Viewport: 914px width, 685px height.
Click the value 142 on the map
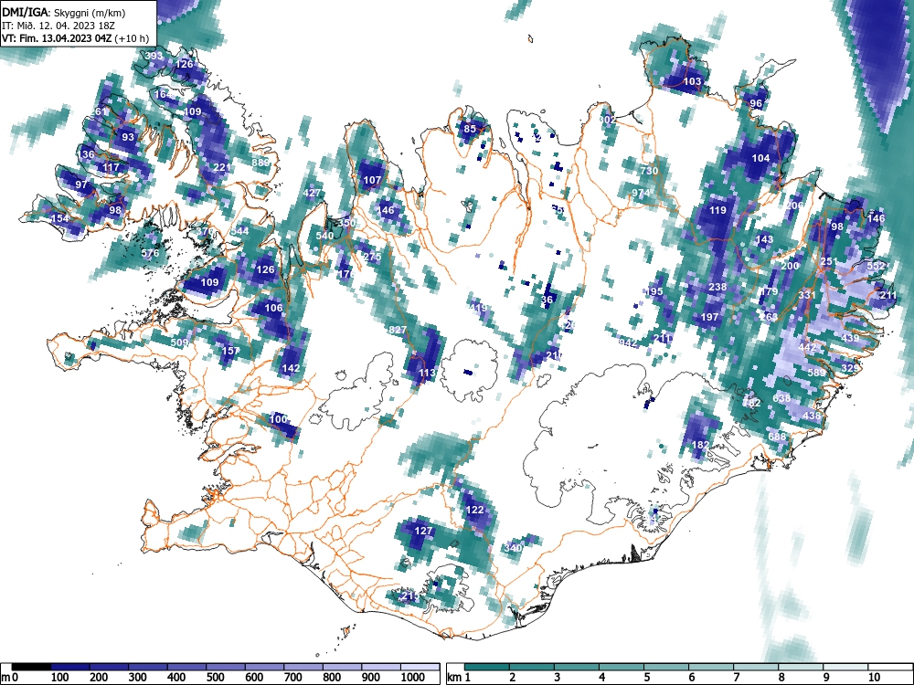click(291, 368)
